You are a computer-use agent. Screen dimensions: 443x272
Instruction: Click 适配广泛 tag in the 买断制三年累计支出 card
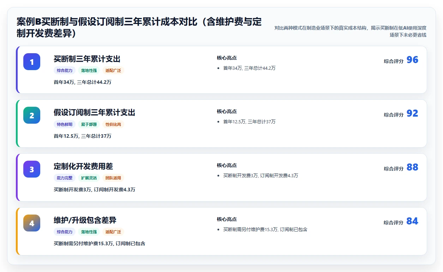coord(113,70)
